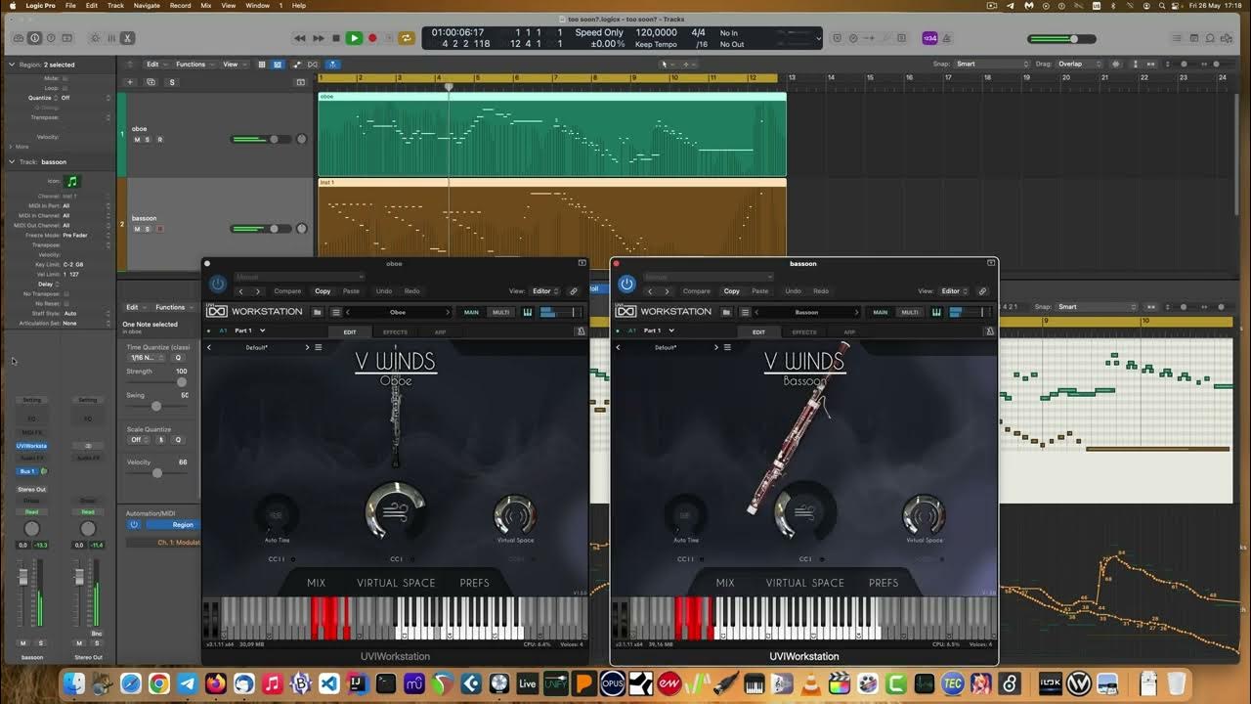The height and width of the screenshot is (704, 1251).
Task: Click the Automation/MIDI power button
Action: click(135, 524)
